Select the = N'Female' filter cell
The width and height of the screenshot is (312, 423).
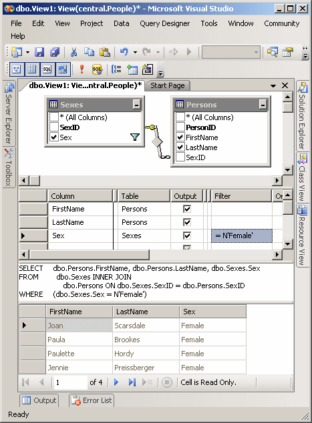point(241,236)
